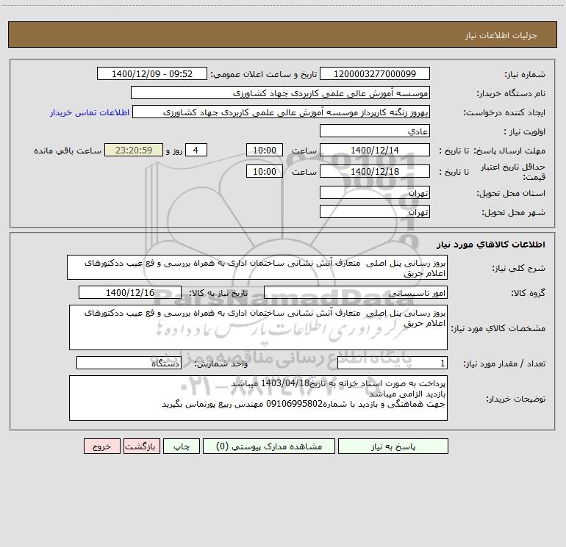This screenshot has width=566, height=547.
Task: Click the حداقل تاریخ اعتبار قیمت label
Action: coord(513,172)
